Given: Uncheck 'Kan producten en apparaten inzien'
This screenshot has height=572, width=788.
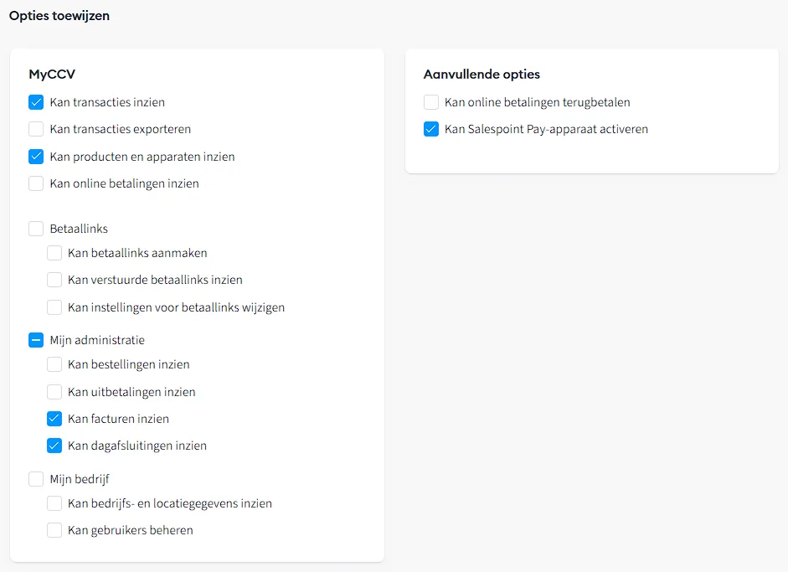Looking at the screenshot, I should click(36, 157).
